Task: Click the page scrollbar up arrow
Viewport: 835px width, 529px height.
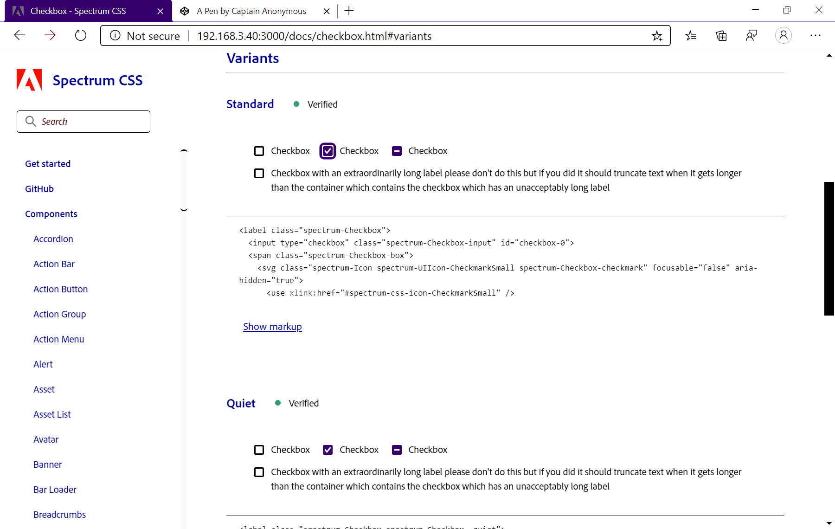Action: tap(829, 55)
